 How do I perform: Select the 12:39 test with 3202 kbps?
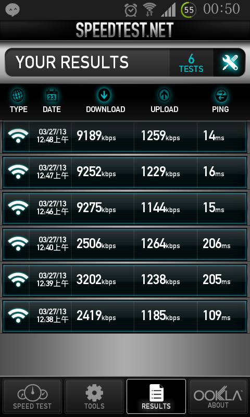click(125, 280)
